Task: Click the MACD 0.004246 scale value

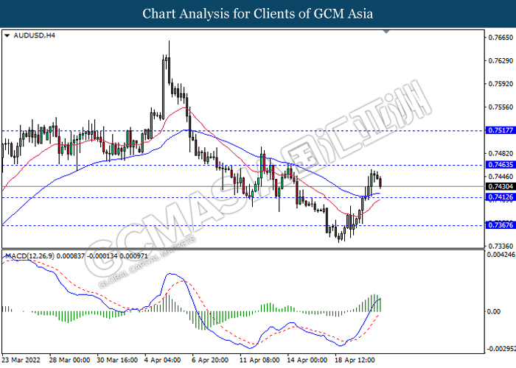Action: click(x=501, y=255)
